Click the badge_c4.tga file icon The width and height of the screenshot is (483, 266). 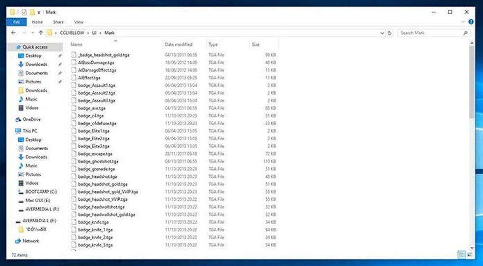click(x=73, y=116)
